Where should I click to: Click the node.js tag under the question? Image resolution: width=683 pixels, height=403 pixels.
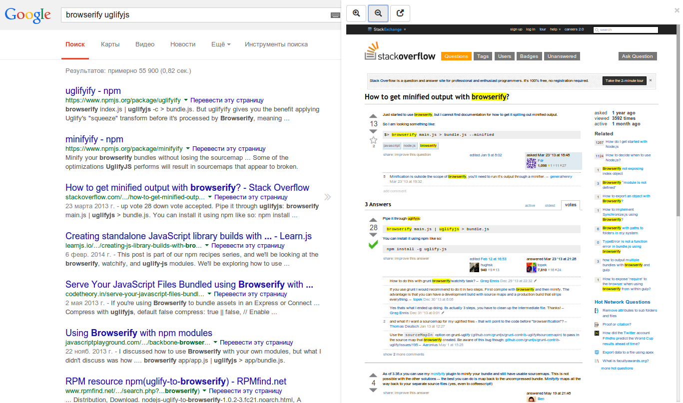[410, 146]
